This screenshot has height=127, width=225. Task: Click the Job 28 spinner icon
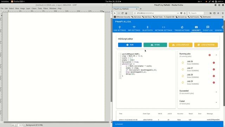(x=183, y=76)
